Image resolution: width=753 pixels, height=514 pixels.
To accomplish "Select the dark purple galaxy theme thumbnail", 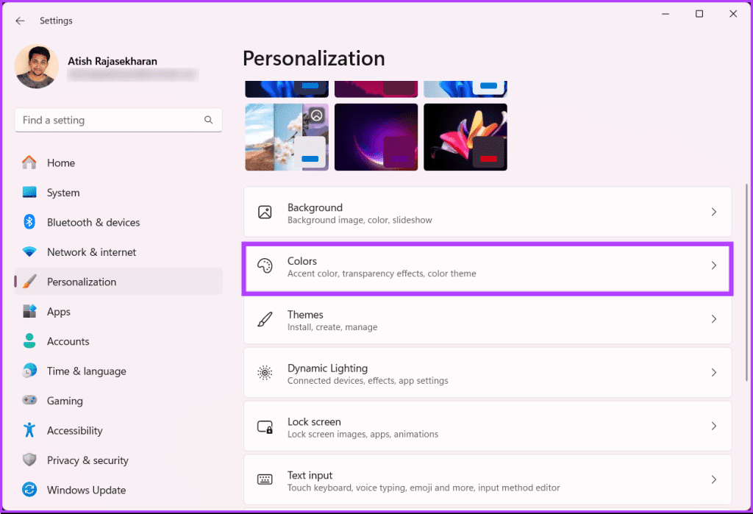I will point(376,137).
